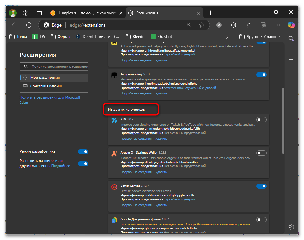
Task: Click the extensions list vertical scrollbar
Action: pos(283,121)
